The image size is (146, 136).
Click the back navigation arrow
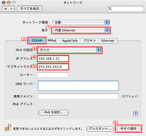(x=5, y=9)
